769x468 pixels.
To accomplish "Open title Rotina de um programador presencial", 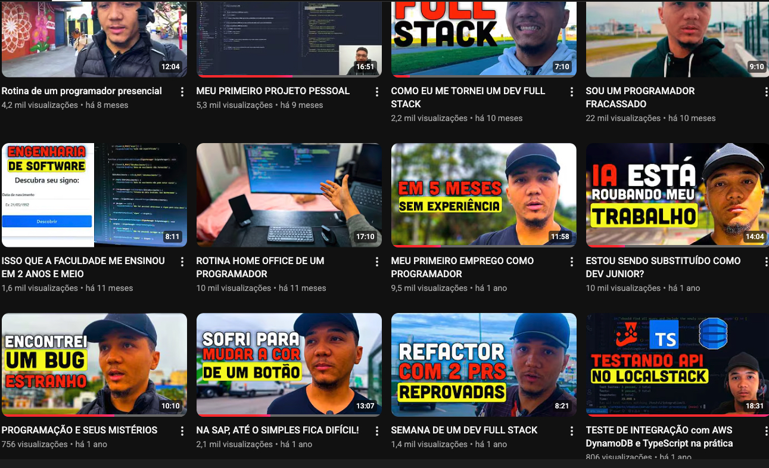I will point(82,91).
